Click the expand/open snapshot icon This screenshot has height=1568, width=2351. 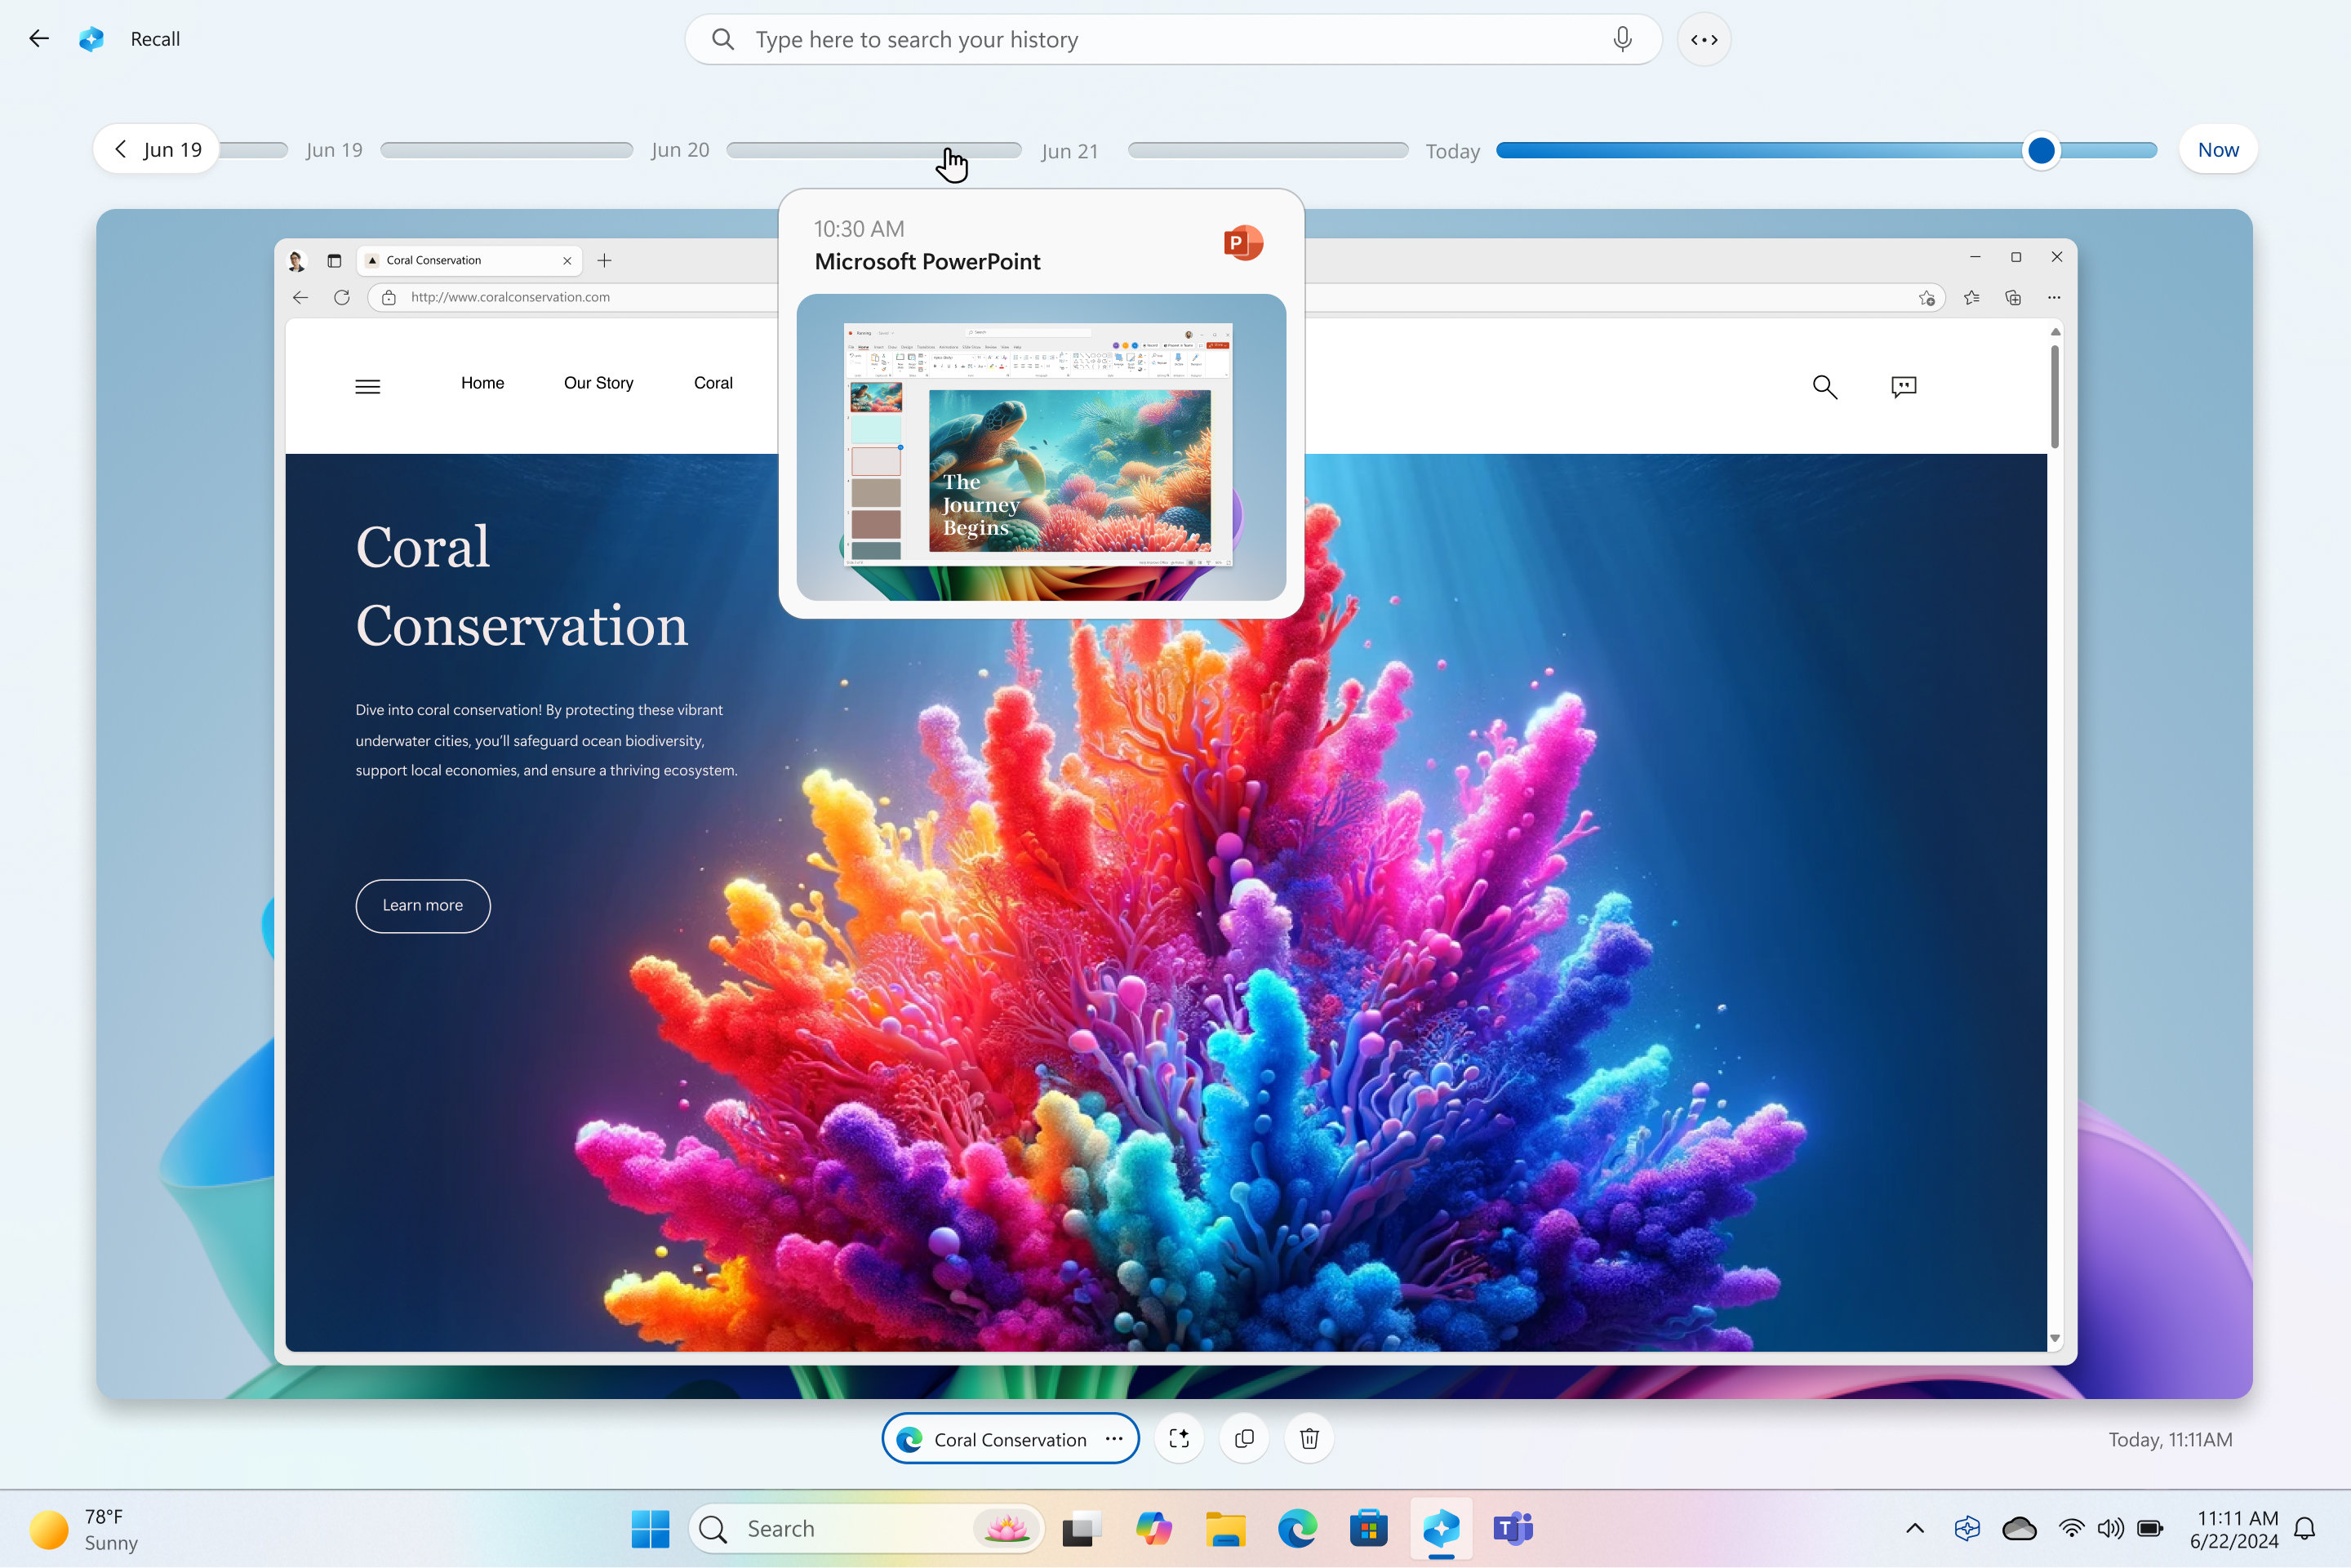click(x=1180, y=1438)
